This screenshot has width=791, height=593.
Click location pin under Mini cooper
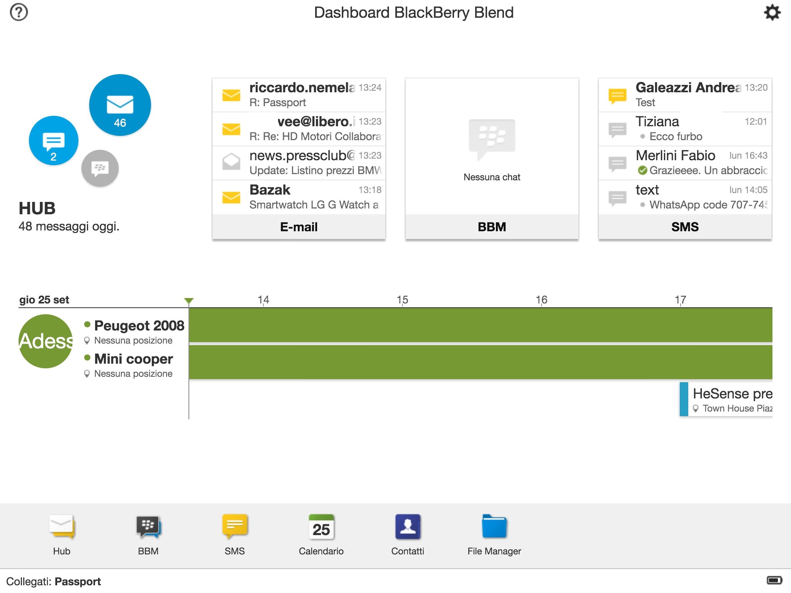[87, 374]
